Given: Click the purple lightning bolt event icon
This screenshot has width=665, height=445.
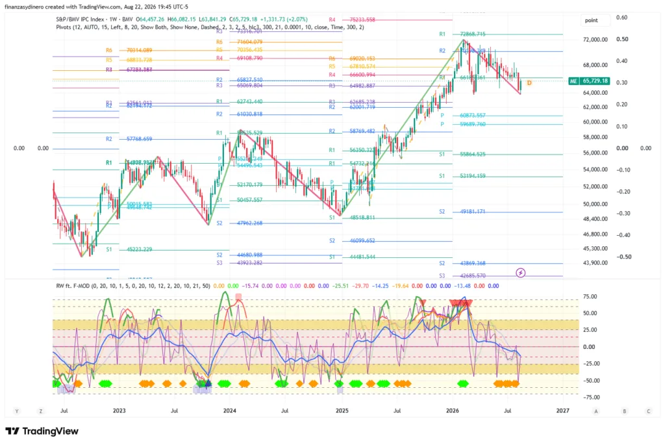Looking at the screenshot, I should (520, 273).
